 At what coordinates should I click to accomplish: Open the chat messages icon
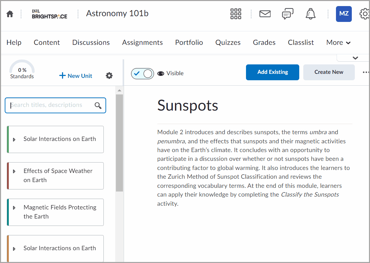(x=287, y=14)
